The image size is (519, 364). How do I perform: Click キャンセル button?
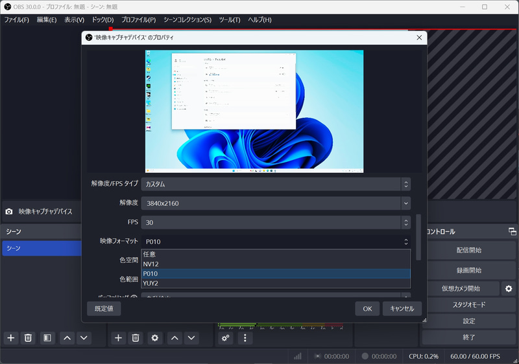402,308
